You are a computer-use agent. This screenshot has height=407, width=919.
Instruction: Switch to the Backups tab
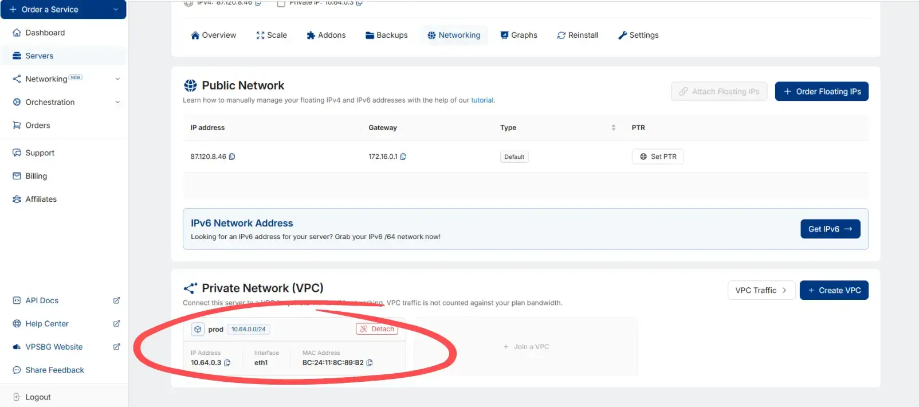(387, 35)
